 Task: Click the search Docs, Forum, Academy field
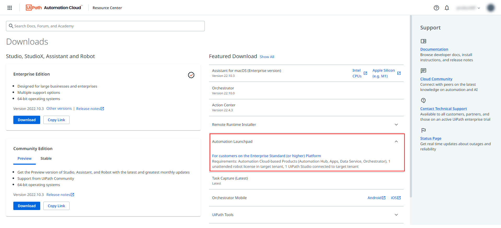(x=105, y=26)
